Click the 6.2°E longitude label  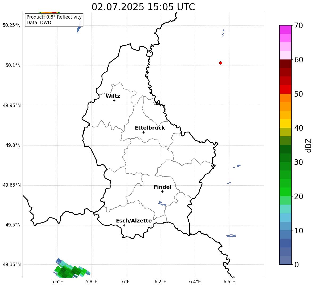click(160, 282)
